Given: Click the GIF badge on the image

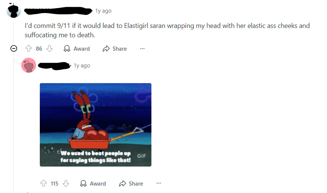Looking at the screenshot, I should click(x=141, y=156).
